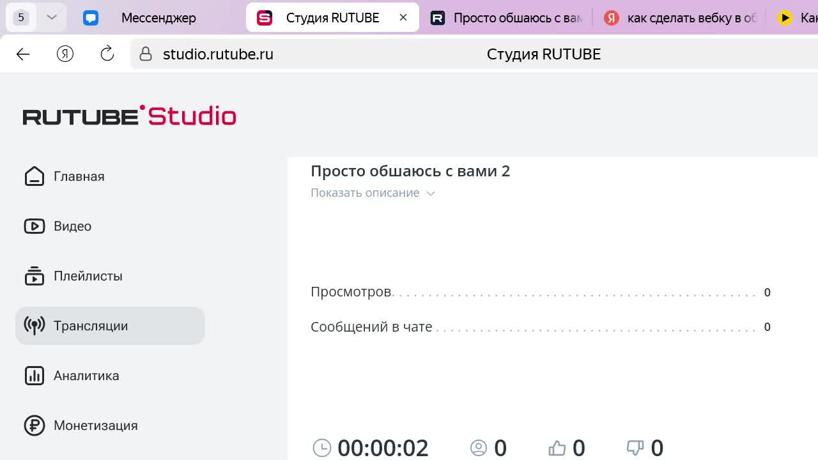The image size is (818, 460).
Task: Select the Видео menu label
Action: [x=73, y=226]
